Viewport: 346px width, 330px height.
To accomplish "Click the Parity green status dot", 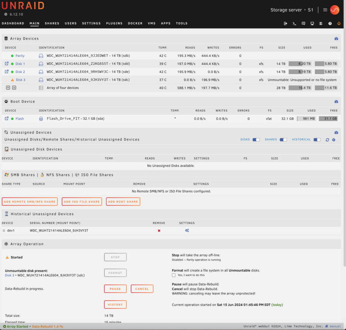I will (x=12, y=56).
